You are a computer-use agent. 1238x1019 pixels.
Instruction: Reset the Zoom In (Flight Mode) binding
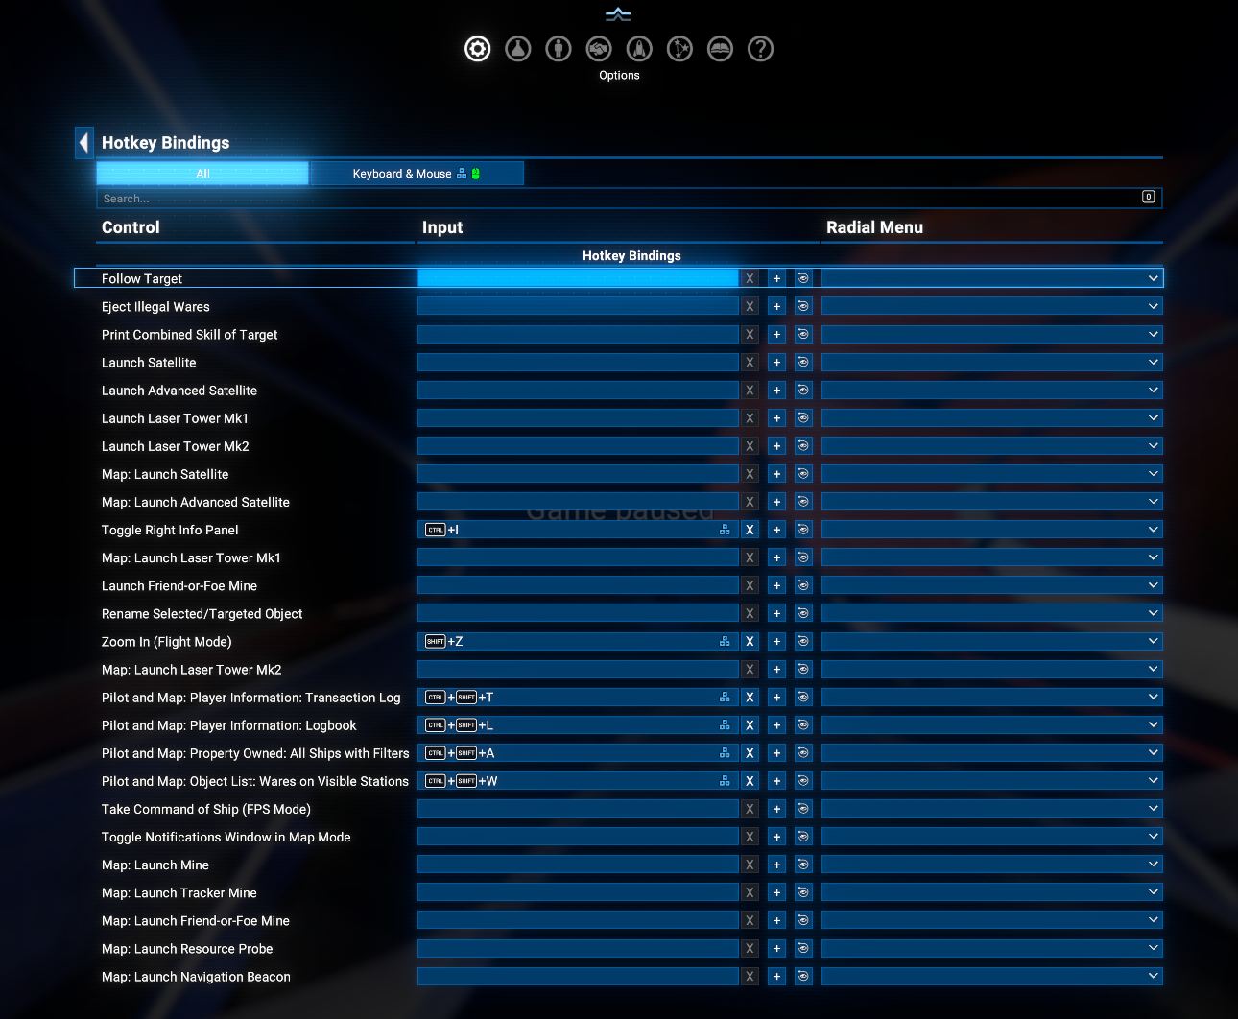point(803,641)
